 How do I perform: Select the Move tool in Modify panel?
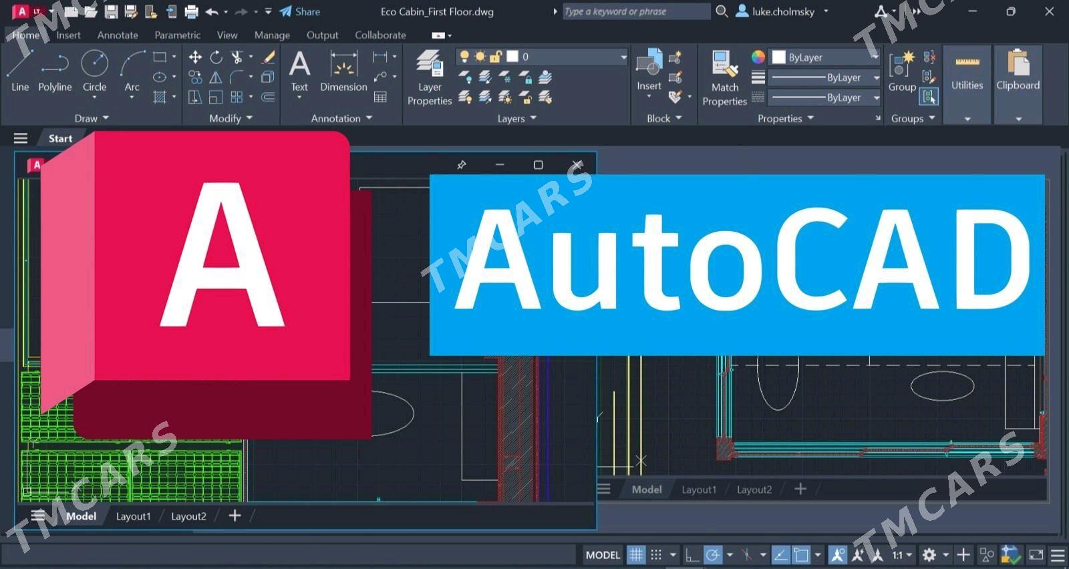[x=195, y=57]
